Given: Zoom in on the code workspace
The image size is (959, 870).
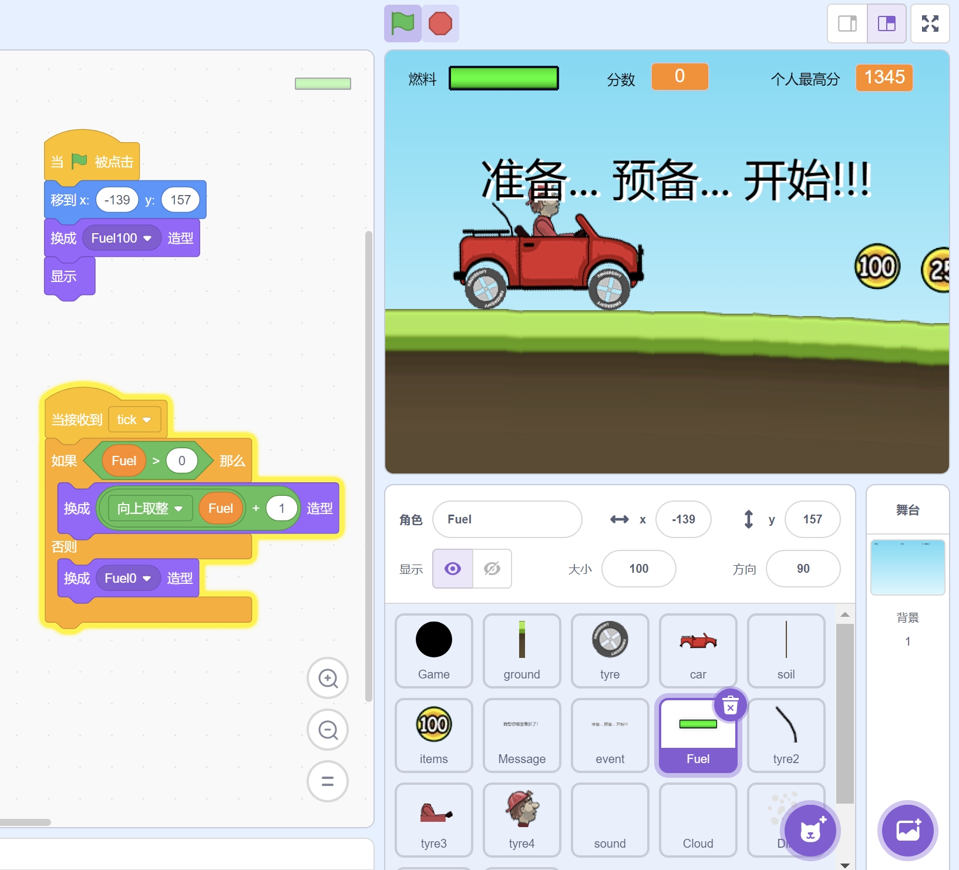Looking at the screenshot, I should pos(328,678).
